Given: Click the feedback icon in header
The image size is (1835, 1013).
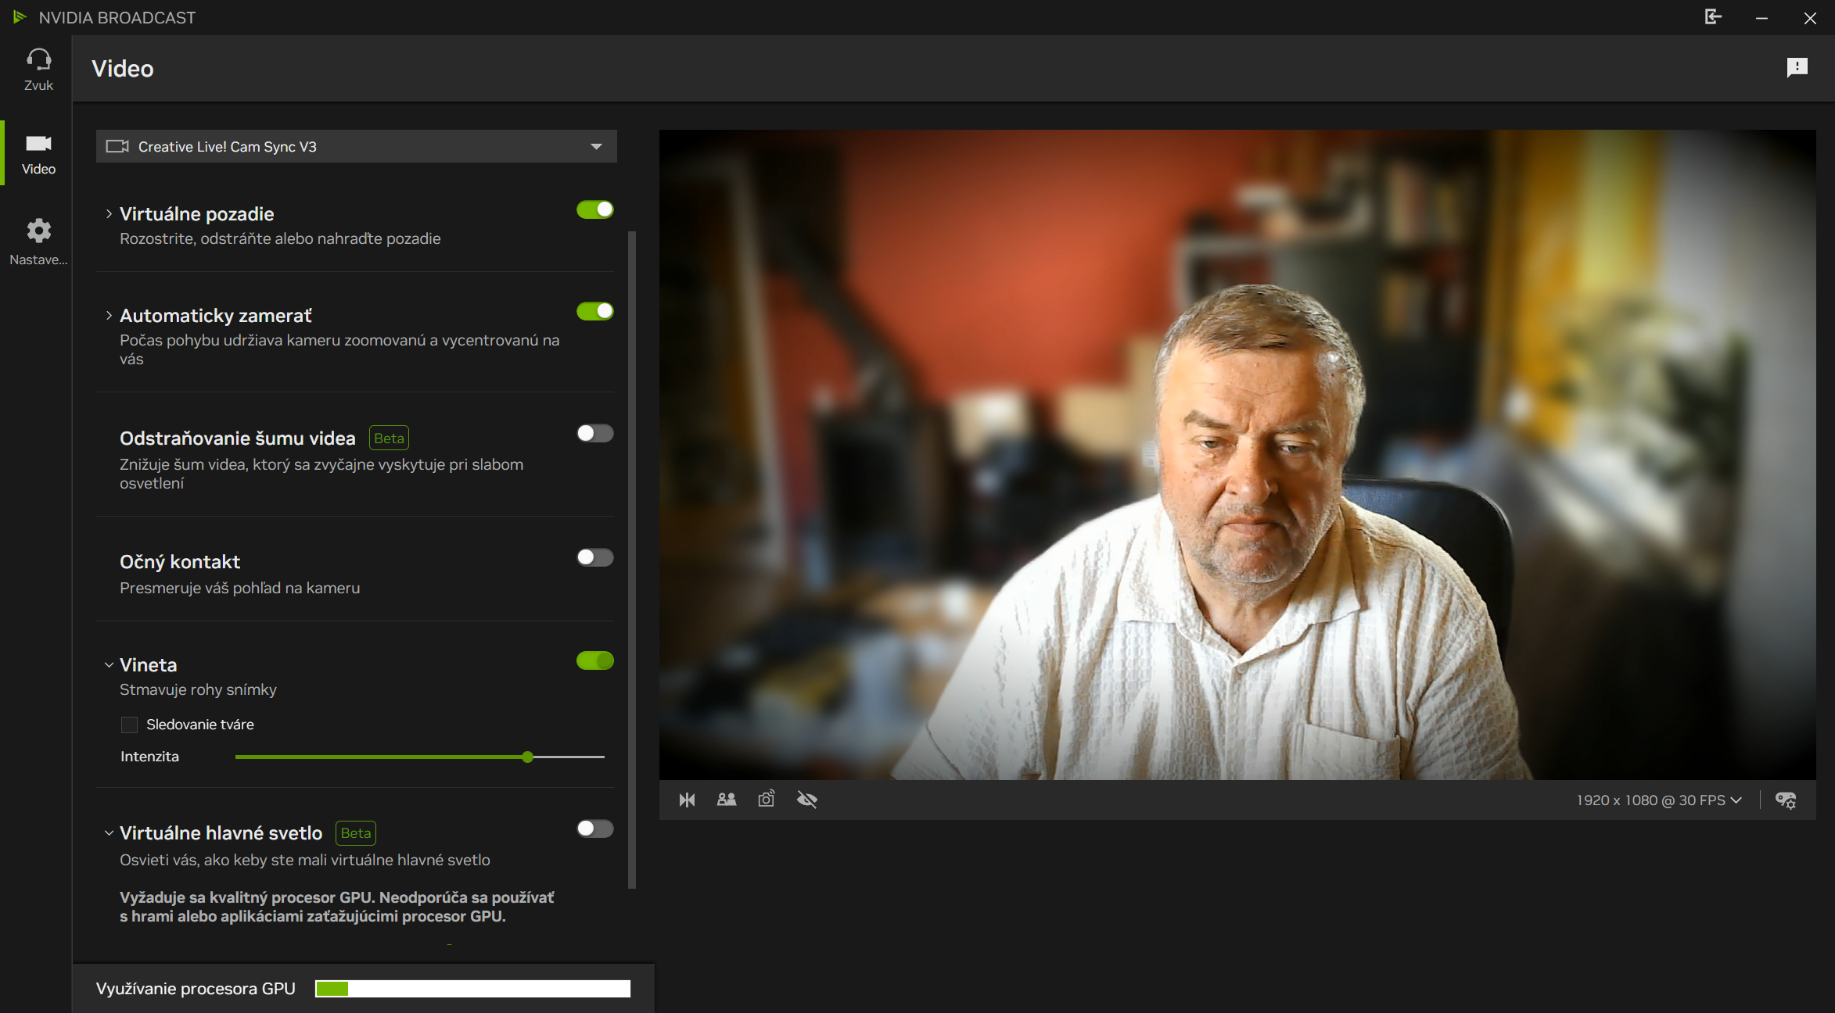Looking at the screenshot, I should pyautogui.click(x=1797, y=68).
